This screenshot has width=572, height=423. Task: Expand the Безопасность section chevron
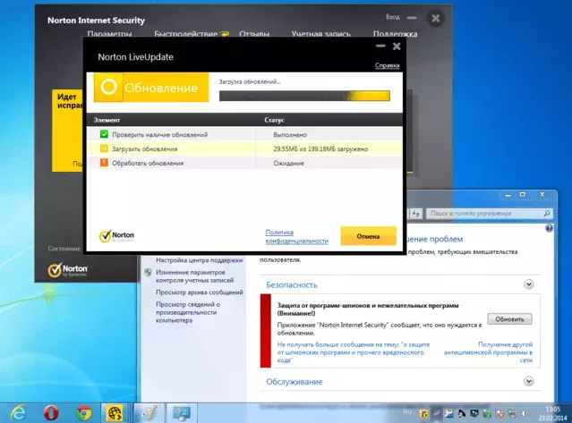click(529, 284)
